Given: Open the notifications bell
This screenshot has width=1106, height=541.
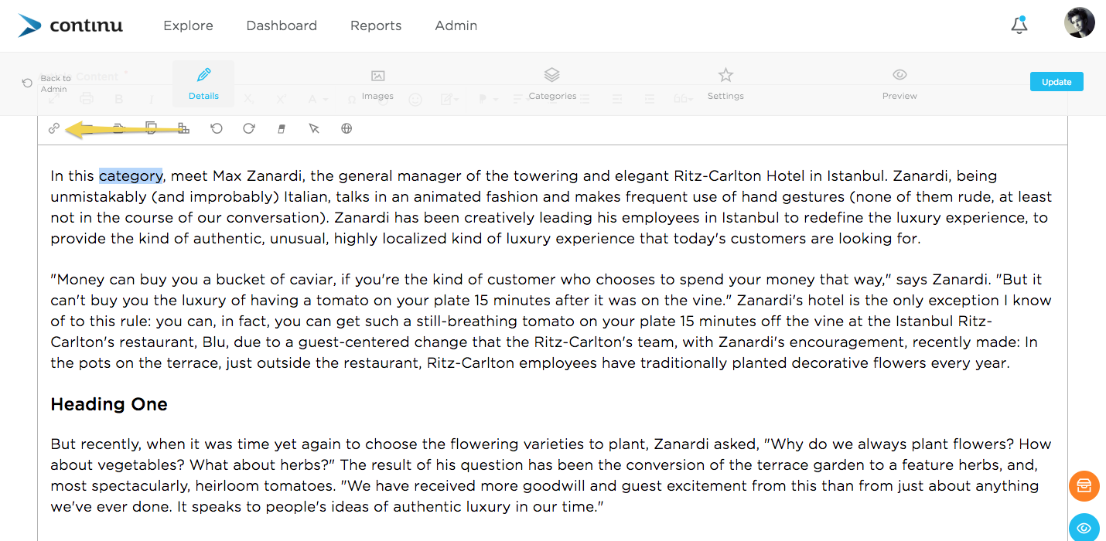Looking at the screenshot, I should point(1019,25).
